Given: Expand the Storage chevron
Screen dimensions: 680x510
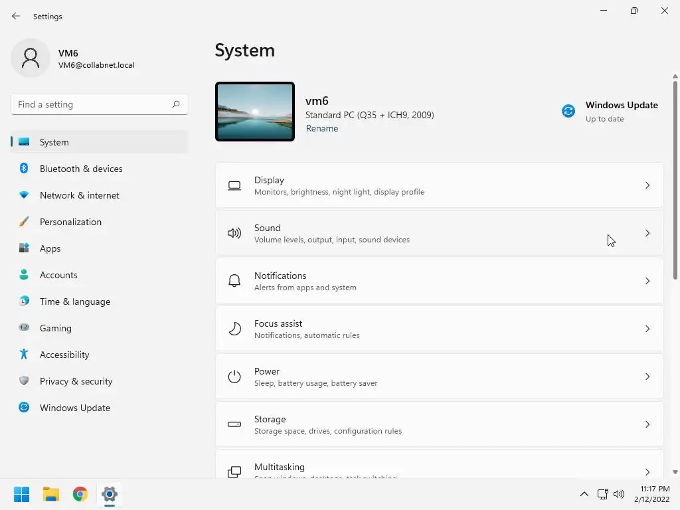Looking at the screenshot, I should 647,424.
